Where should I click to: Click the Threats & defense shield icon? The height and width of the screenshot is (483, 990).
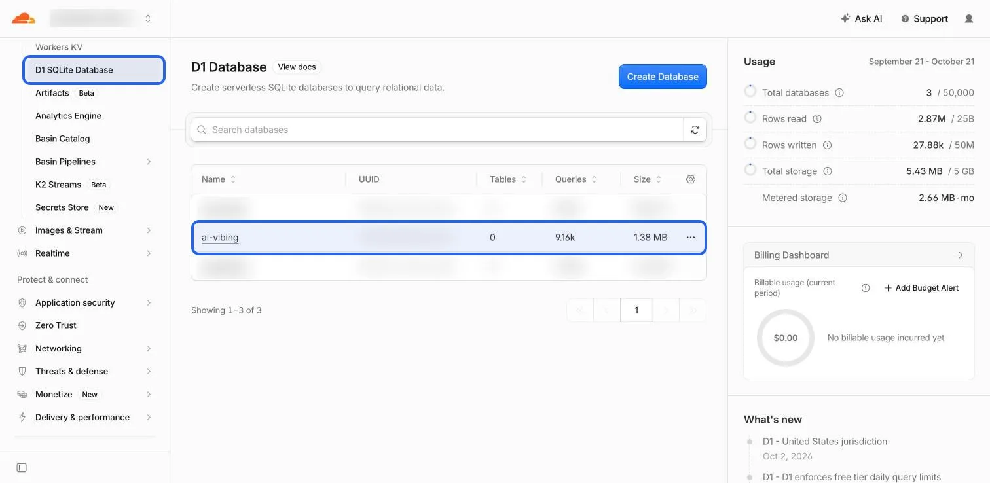tap(22, 371)
